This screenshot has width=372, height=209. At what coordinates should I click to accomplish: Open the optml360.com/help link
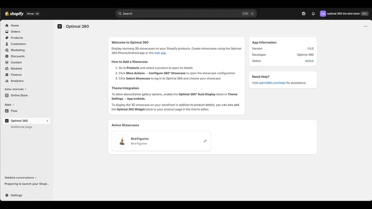click(x=272, y=83)
